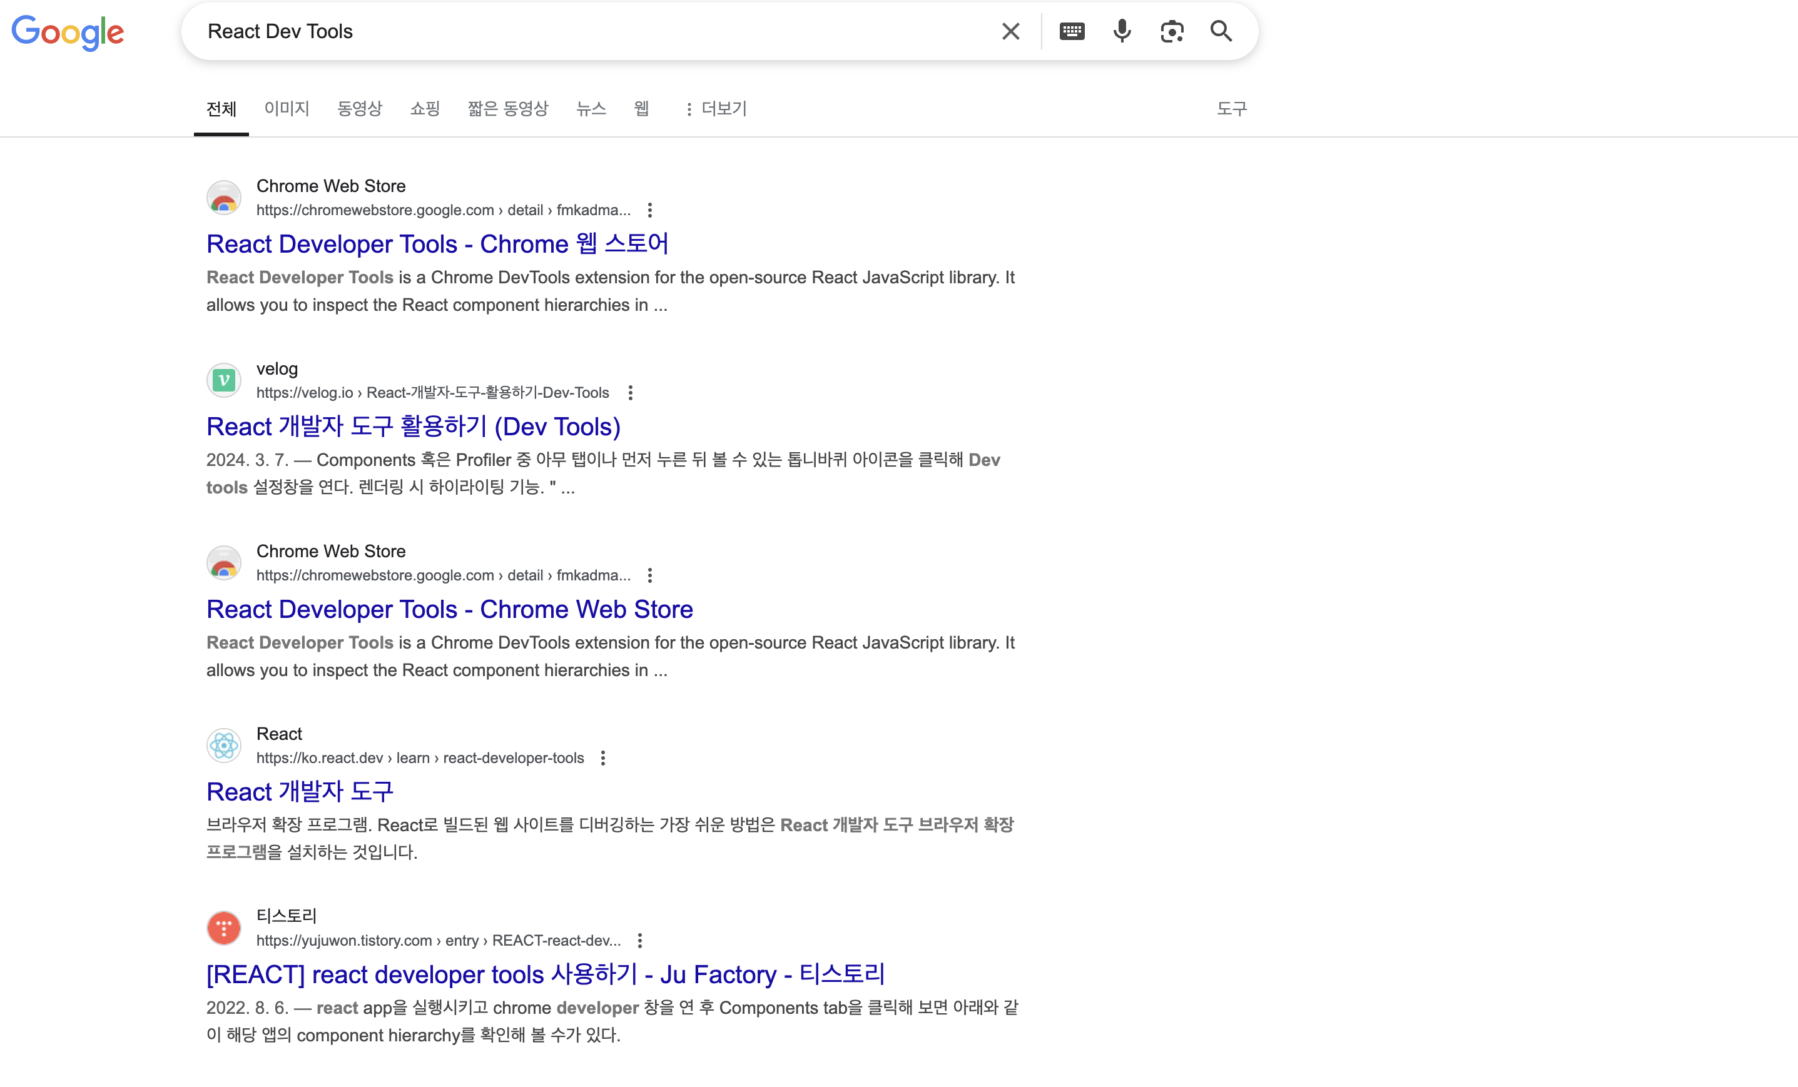This screenshot has width=1798, height=1087.
Task: Open the menu dots next to the first Chrome Web Store URL
Action: 649,210
